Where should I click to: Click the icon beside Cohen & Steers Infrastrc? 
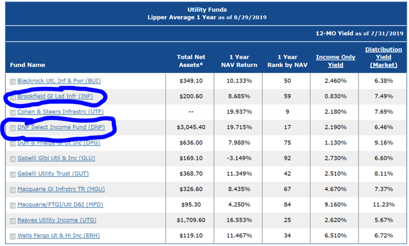tap(13, 112)
